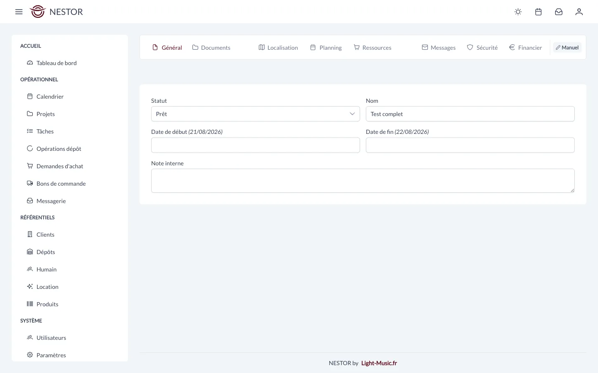Click the Opérations dépôt icon
Viewport: 598px width, 373px height.
tap(30, 148)
